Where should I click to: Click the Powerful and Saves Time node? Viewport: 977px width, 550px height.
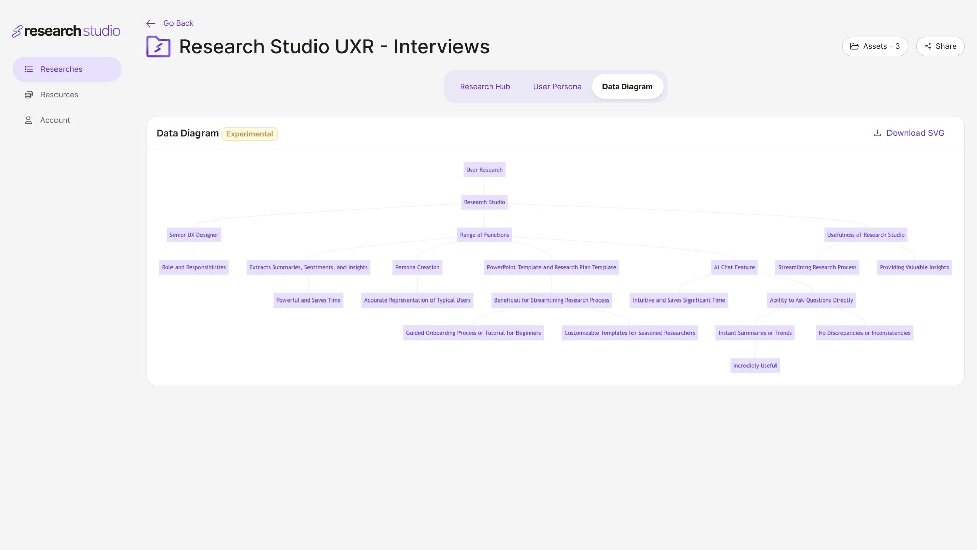[x=308, y=300]
